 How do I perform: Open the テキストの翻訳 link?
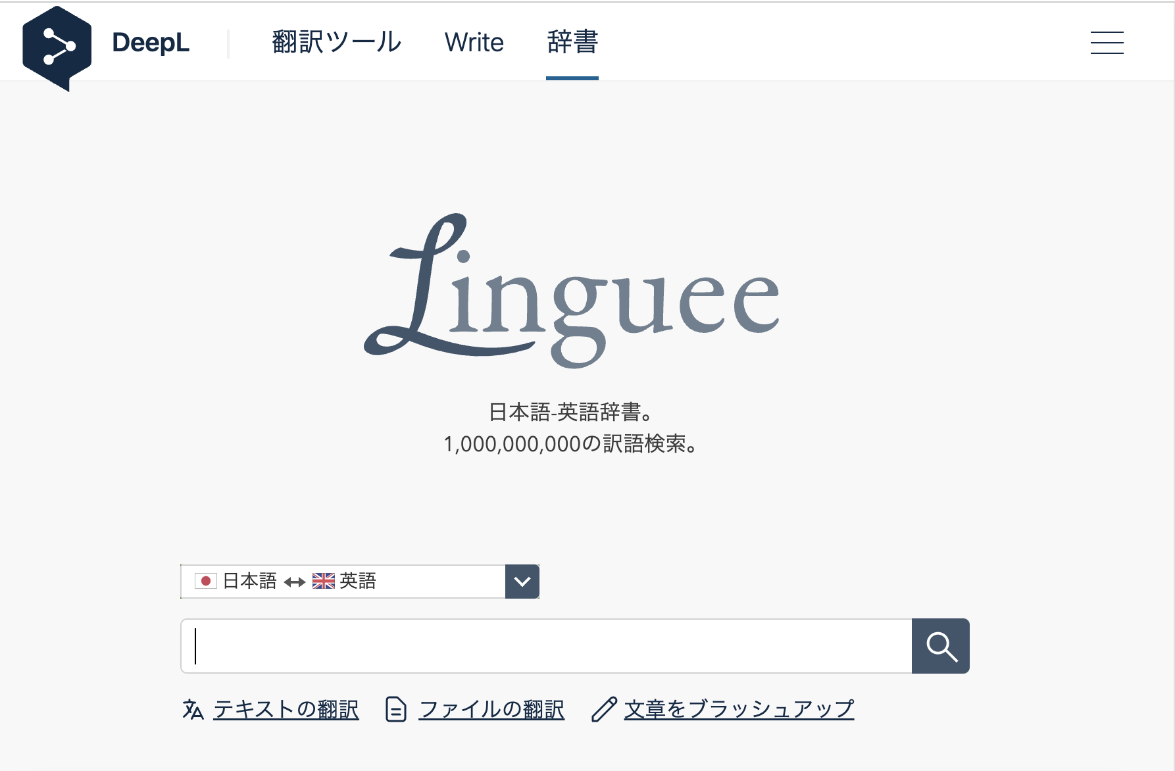[286, 709]
